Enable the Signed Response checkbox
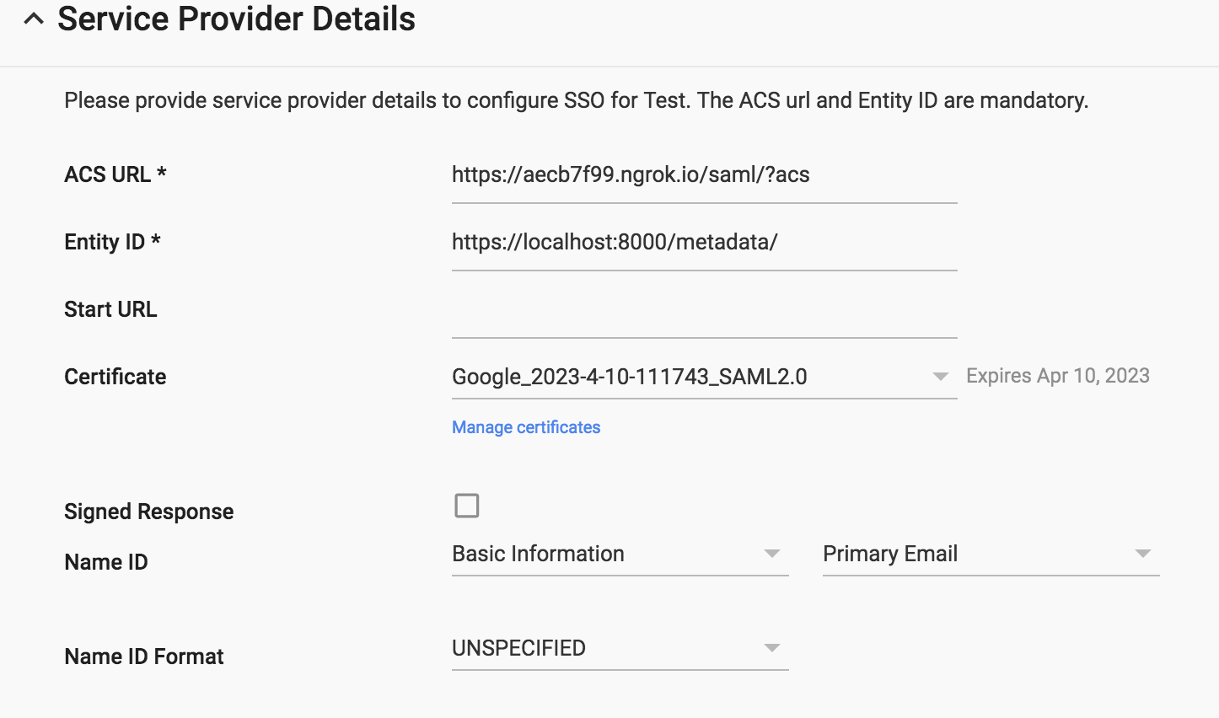Viewport: 1219px width, 718px height. 466,506
